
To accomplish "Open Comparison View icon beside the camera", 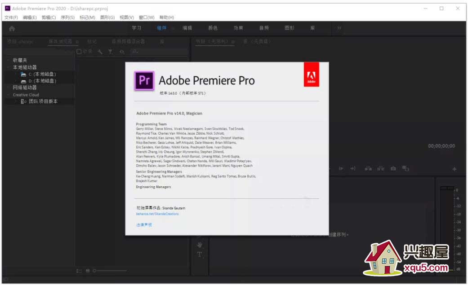I will 406,169.
